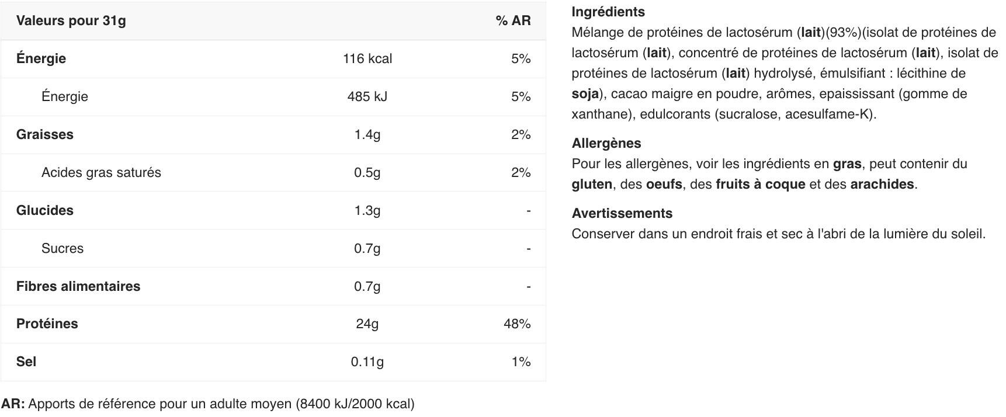Click the 'Sucres' row label
Image resolution: width=1006 pixels, height=417 pixels.
click(x=63, y=248)
